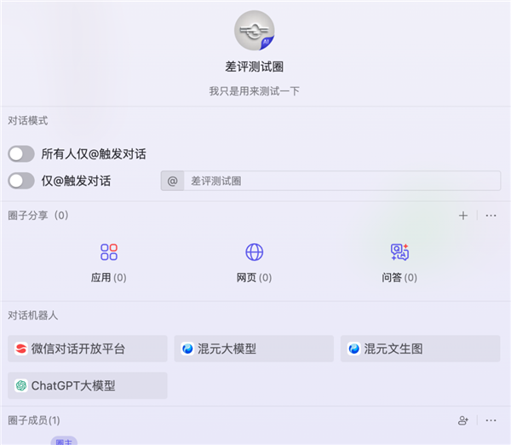The width and height of the screenshot is (511, 445).
Task: Click the 差评测试圈 avatar image
Action: pos(254,31)
